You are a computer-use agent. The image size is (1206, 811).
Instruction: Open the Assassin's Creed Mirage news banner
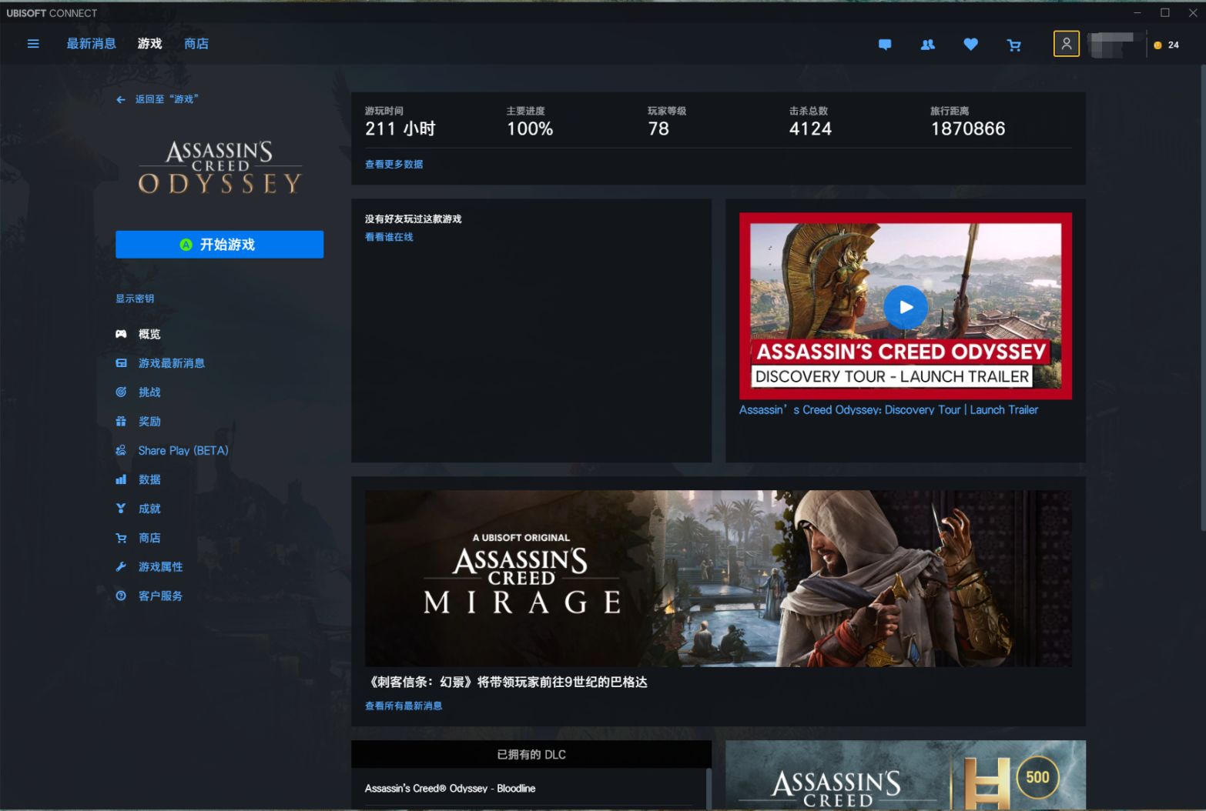(x=718, y=579)
